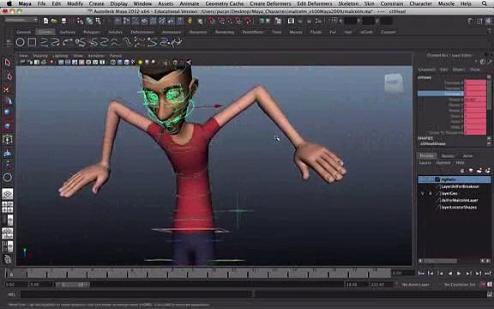Viewport: 494px width, 309px height.
Task: Select the Universal Manipulator tool
Action: click(x=8, y=139)
